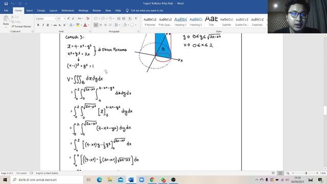The height and width of the screenshot is (184, 327).
Task: Switch to the Insert tab
Action: 30,10
